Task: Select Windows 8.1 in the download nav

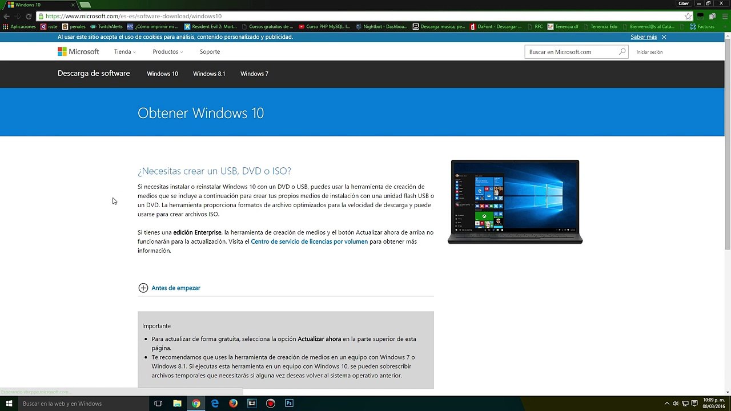Action: point(209,74)
